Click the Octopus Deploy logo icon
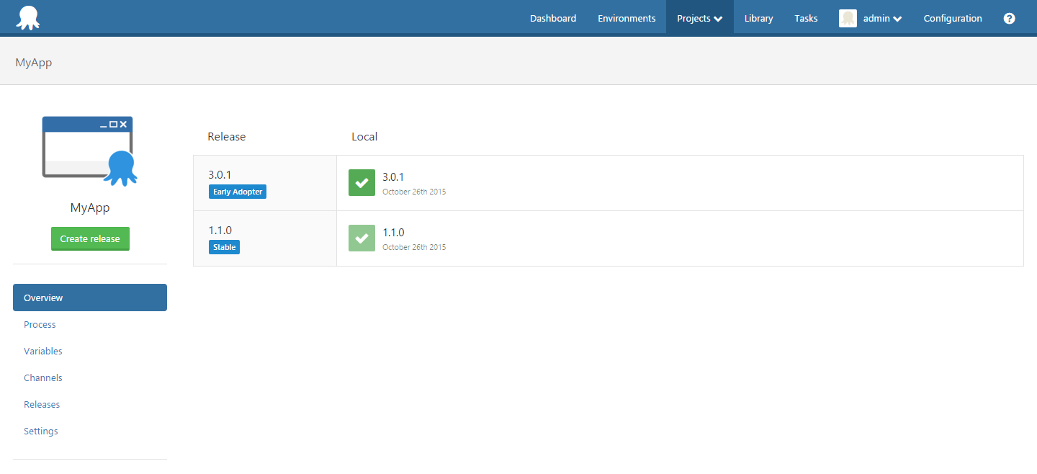This screenshot has width=1037, height=474. click(28, 18)
